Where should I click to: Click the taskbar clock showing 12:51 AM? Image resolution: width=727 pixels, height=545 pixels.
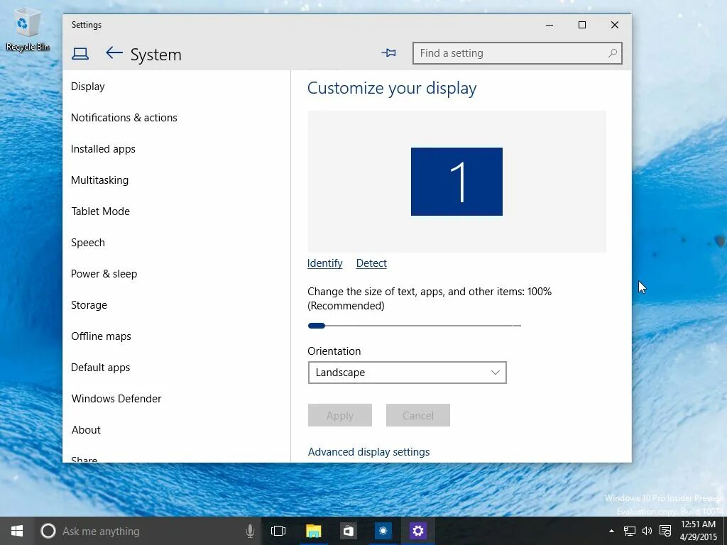tap(699, 531)
